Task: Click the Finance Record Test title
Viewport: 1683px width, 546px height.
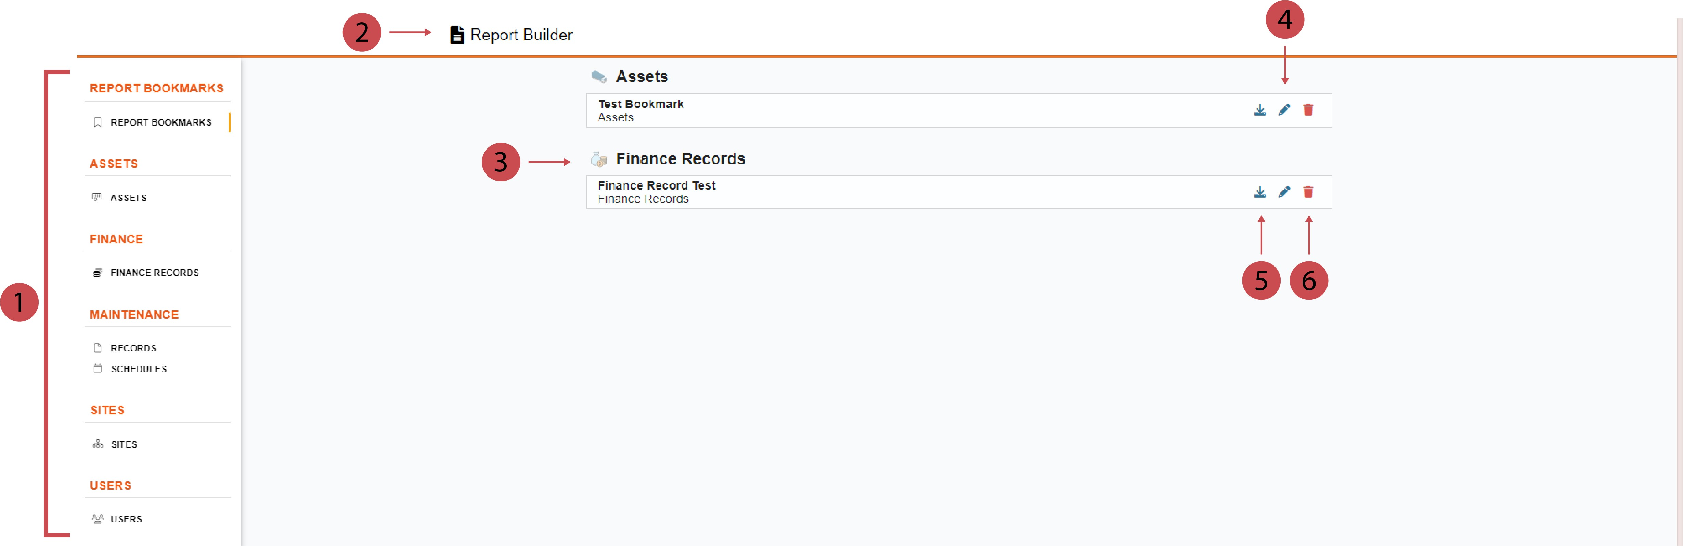Action: (656, 185)
